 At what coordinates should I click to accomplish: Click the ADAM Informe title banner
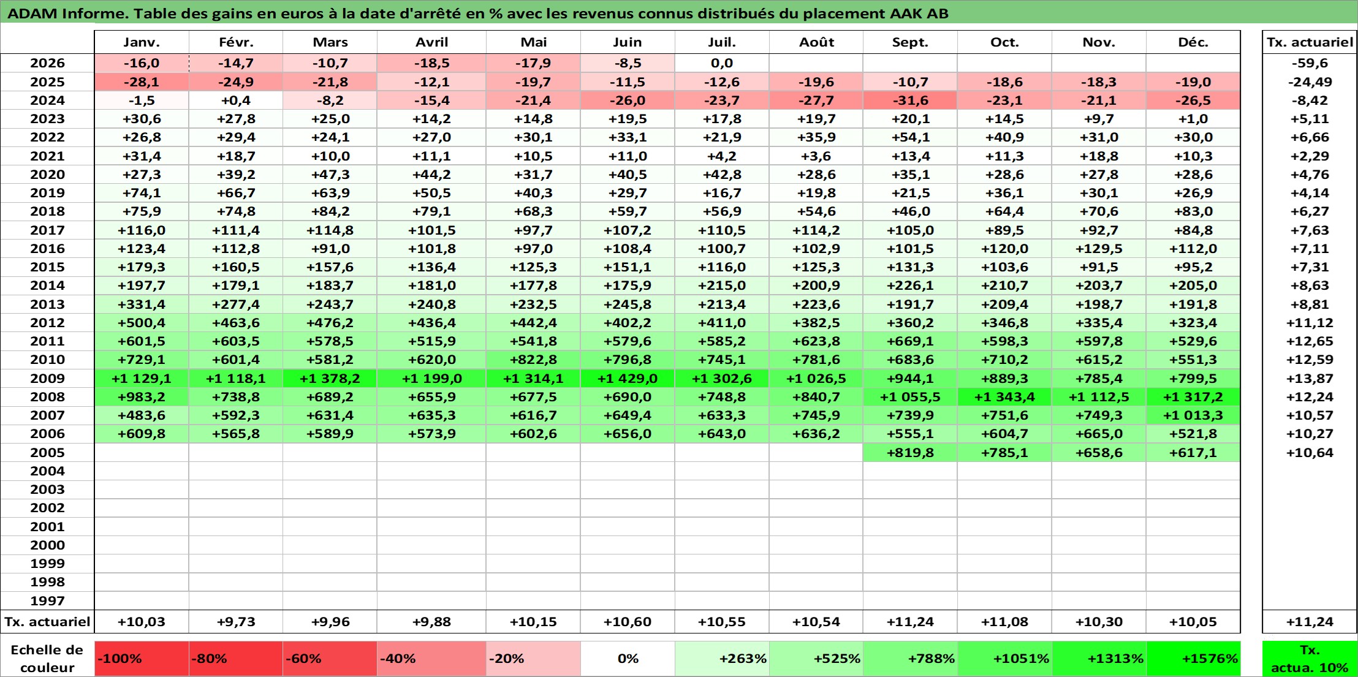[x=679, y=13]
